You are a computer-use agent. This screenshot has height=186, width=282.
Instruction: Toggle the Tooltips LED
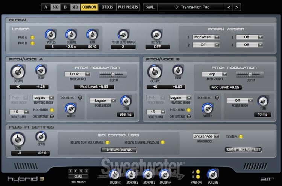(241, 136)
